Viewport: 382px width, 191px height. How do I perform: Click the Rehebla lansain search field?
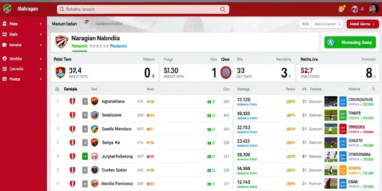(143, 9)
